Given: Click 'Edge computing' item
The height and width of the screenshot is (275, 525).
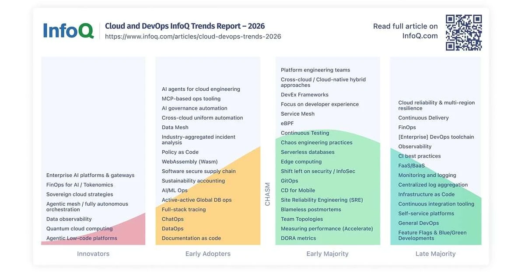Looking at the screenshot, I should pos(301,162).
